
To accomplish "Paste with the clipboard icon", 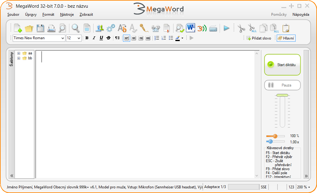I will tap(285, 28).
